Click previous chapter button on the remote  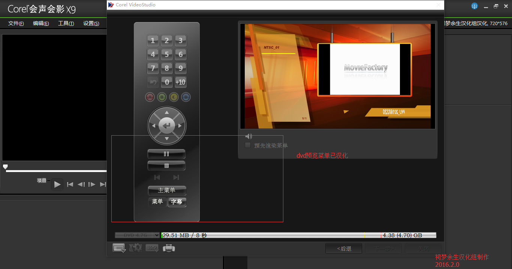pyautogui.click(x=157, y=177)
